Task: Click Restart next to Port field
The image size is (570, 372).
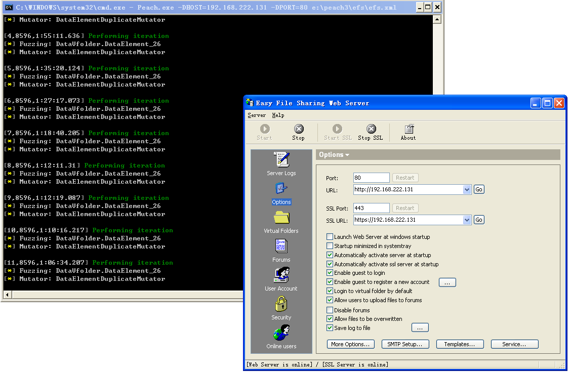Action: [x=405, y=178]
